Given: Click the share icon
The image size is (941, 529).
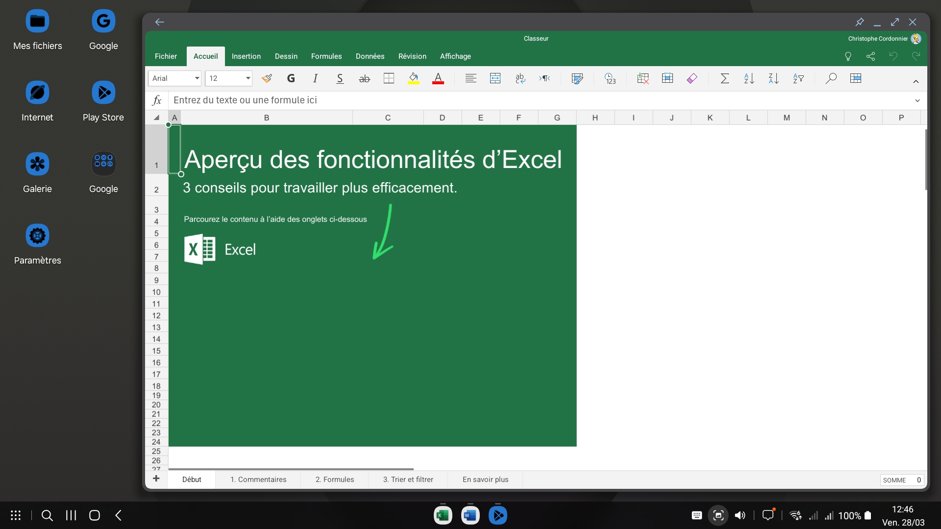Looking at the screenshot, I should (871, 56).
